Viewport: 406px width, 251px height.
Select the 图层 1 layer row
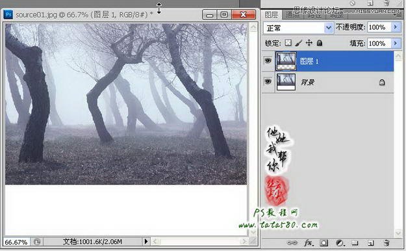click(x=328, y=61)
